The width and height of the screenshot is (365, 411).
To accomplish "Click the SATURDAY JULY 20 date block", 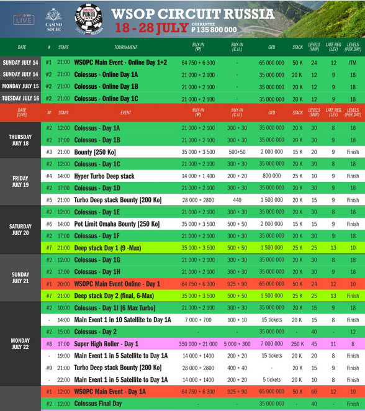I will coord(20,230).
